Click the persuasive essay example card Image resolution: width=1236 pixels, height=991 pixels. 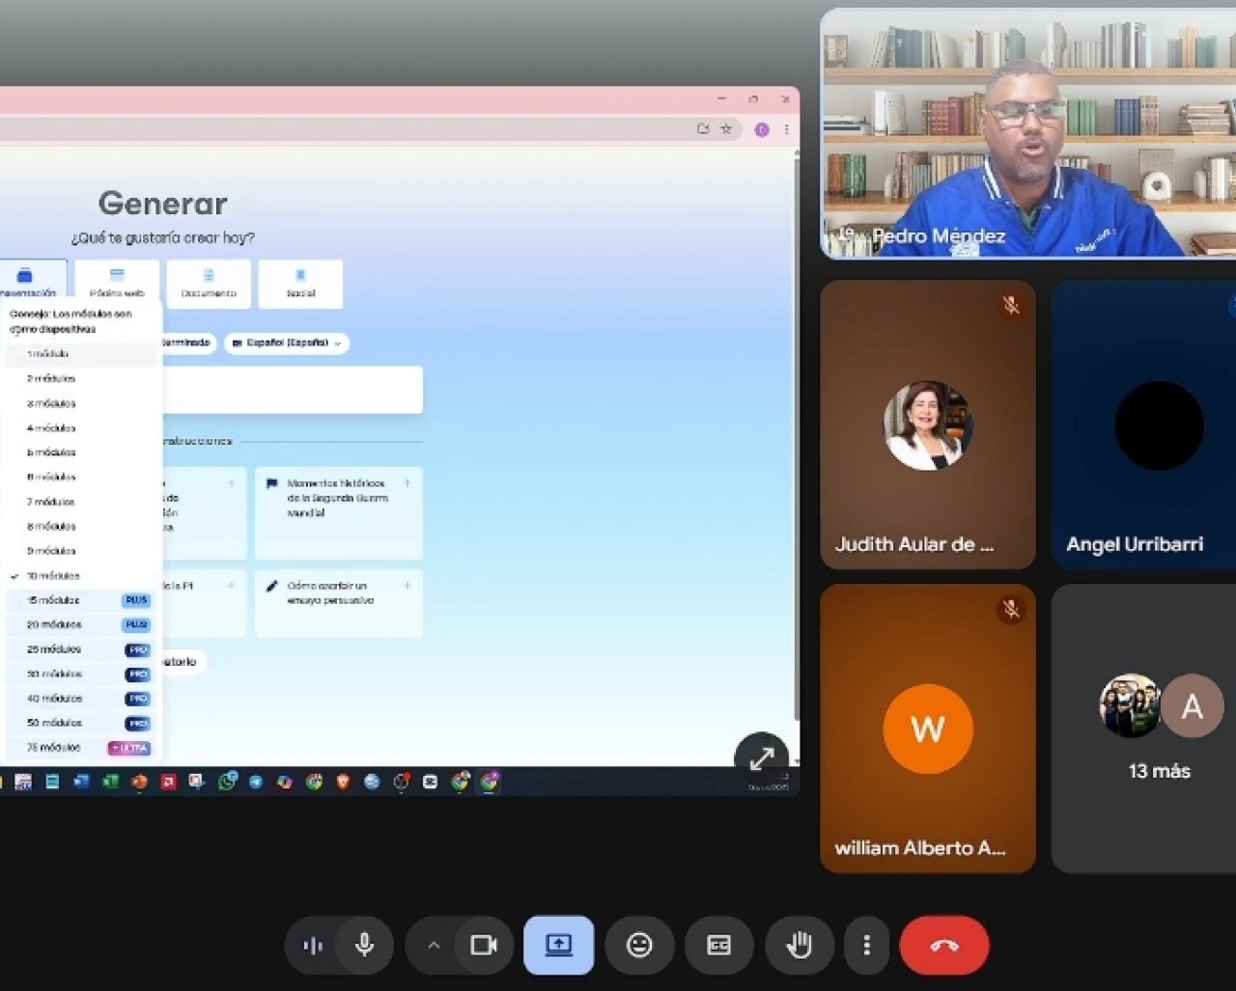338,602
